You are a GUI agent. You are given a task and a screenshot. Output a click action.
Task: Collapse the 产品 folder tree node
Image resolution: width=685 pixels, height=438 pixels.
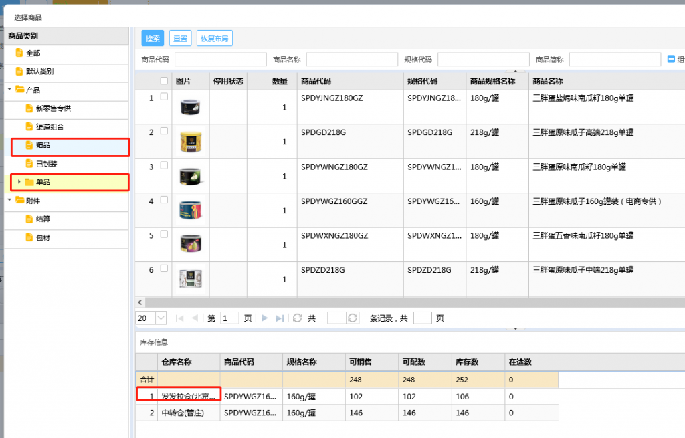[x=9, y=90]
